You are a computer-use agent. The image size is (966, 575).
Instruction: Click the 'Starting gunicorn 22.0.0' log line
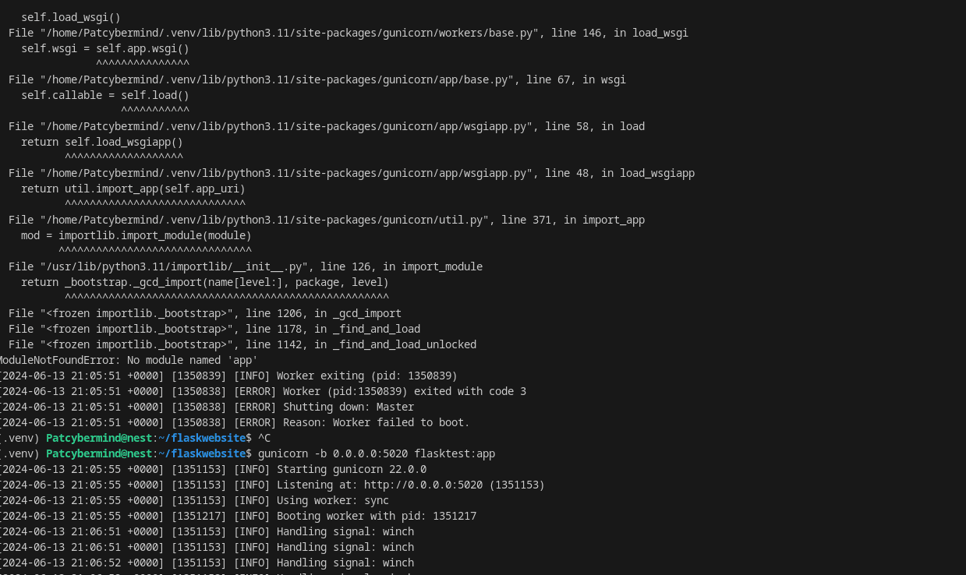coord(212,469)
